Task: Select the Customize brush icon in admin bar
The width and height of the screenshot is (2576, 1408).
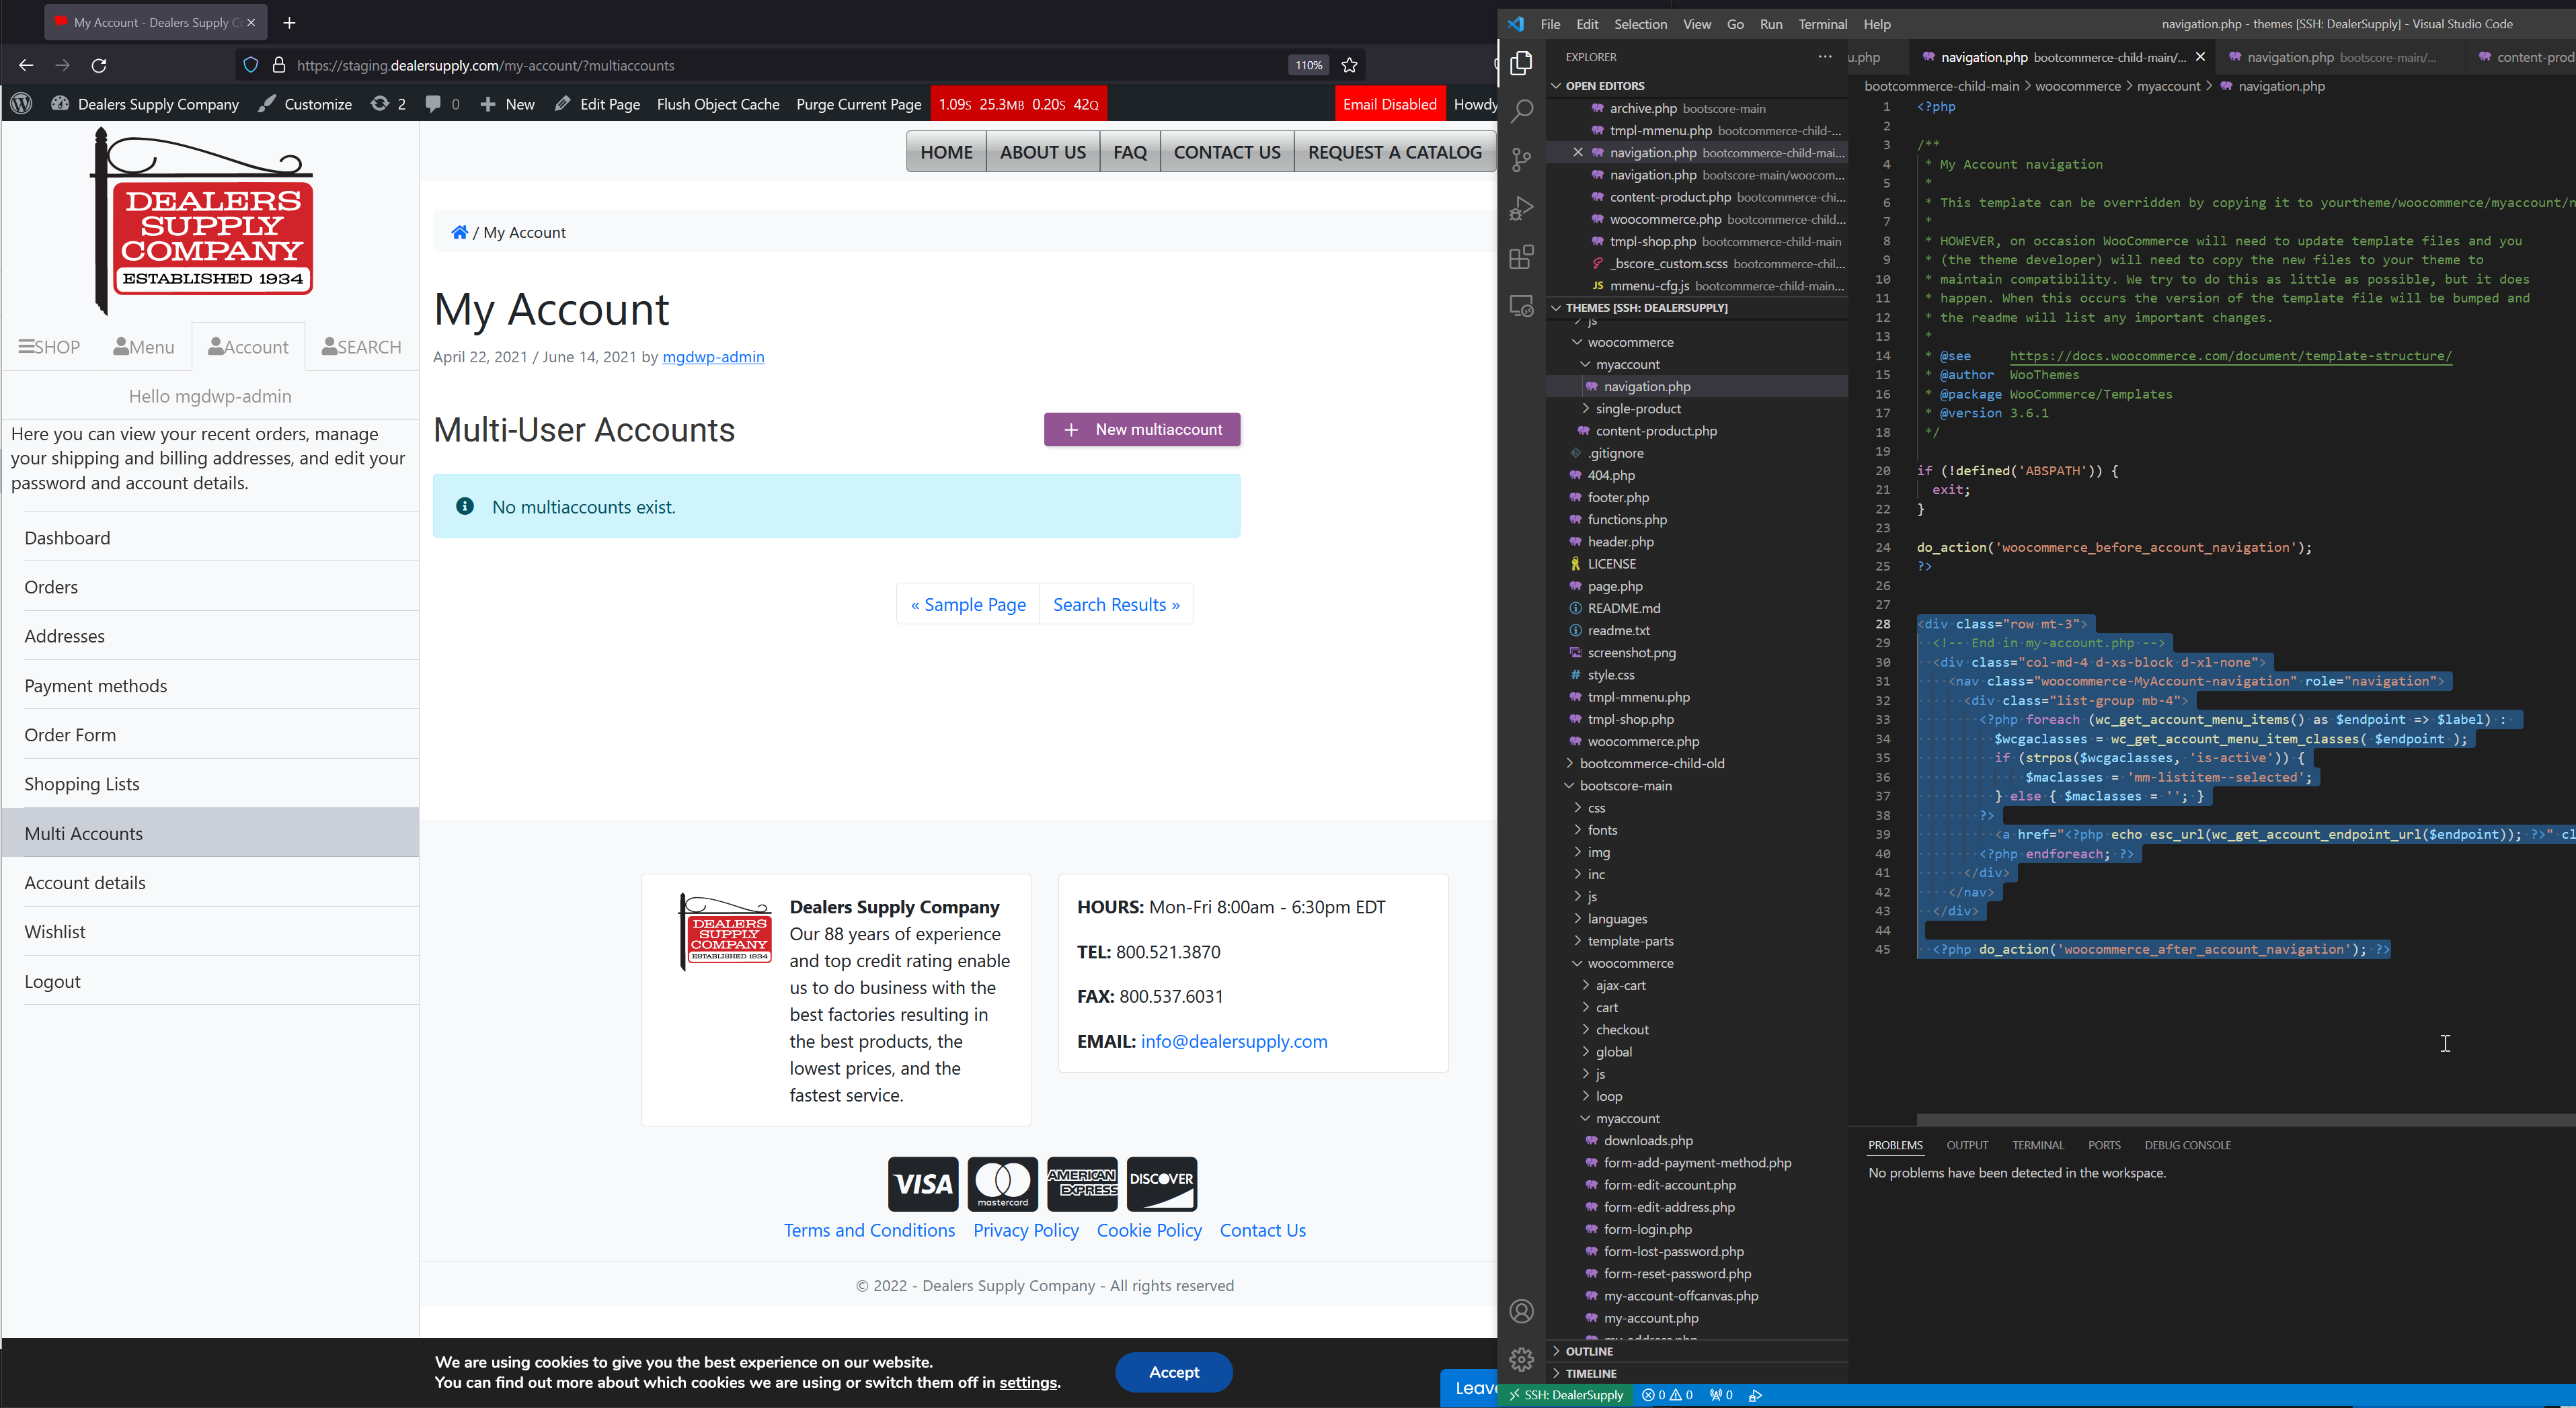Action: coord(265,103)
